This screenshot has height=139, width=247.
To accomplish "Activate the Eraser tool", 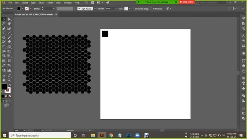I will pos(9,42).
